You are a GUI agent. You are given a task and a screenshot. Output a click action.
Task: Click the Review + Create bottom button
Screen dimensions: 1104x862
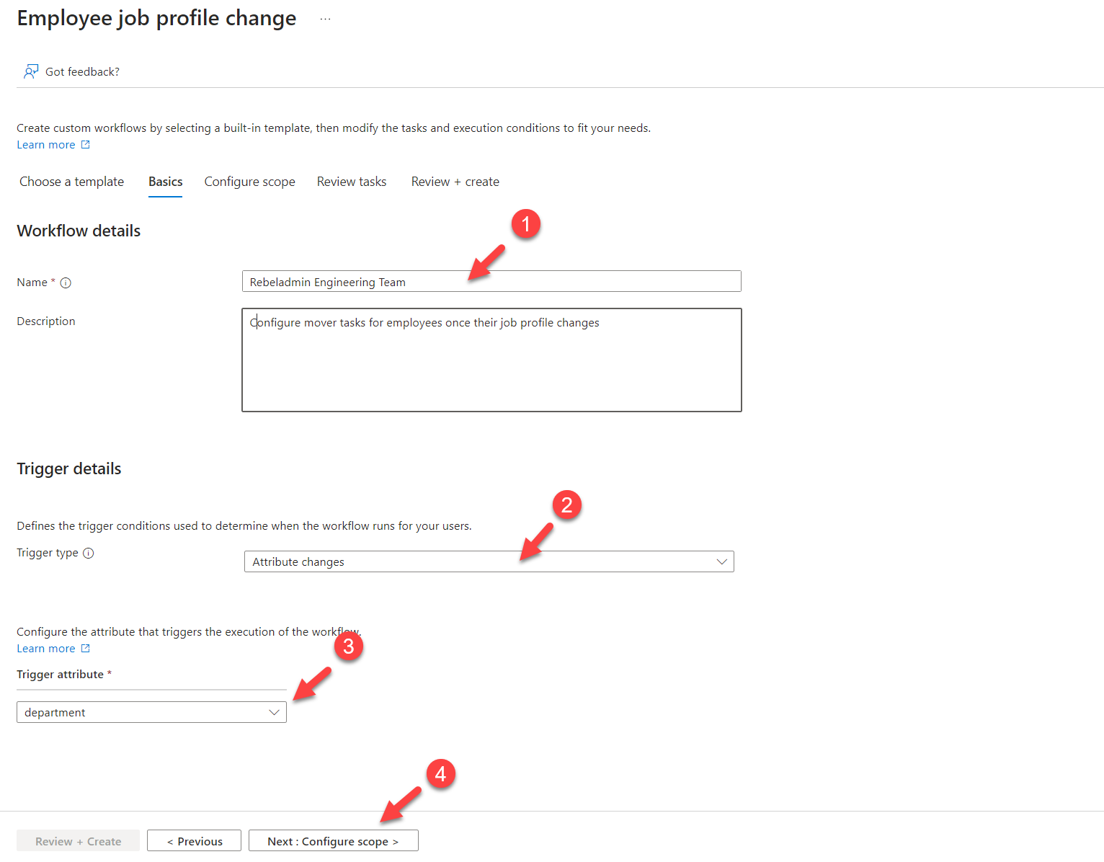coord(78,841)
